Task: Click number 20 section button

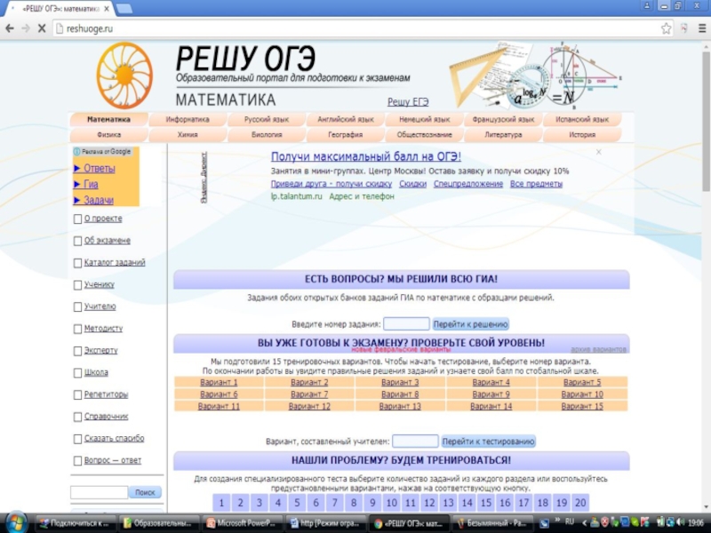Action: [580, 503]
